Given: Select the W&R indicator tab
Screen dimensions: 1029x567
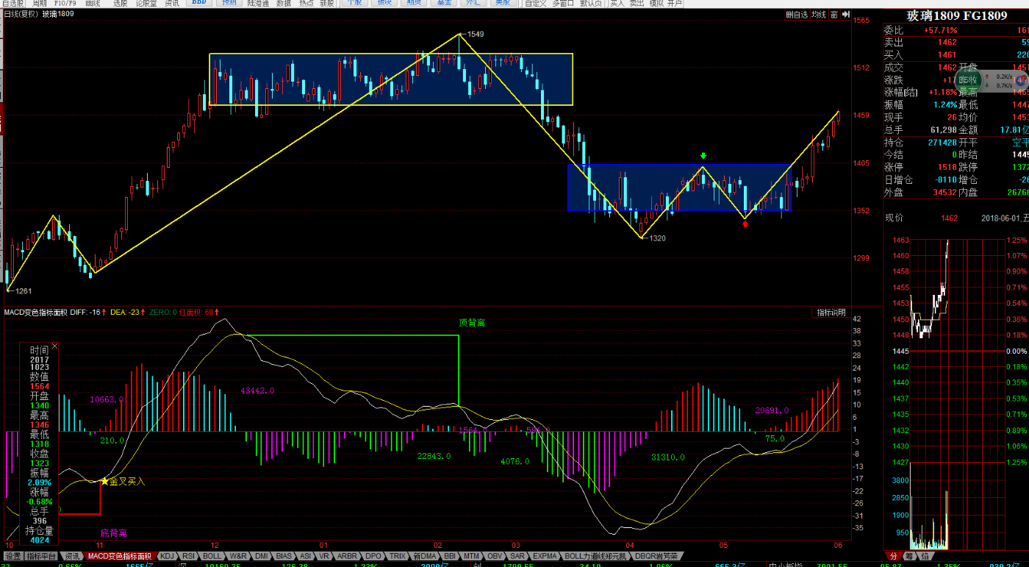Looking at the screenshot, I should point(238,556).
